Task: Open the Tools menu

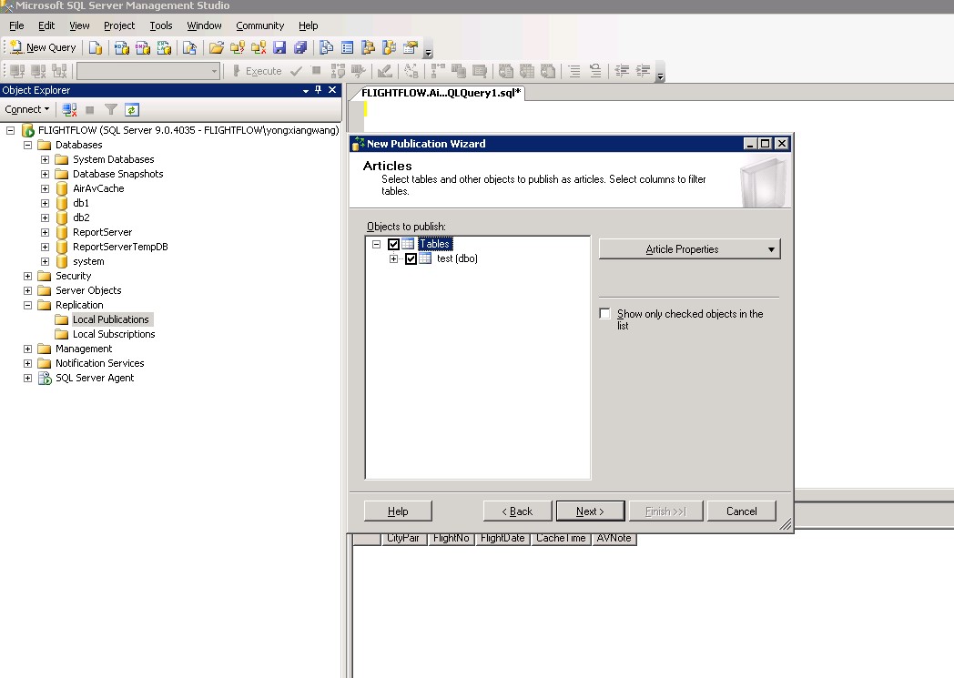Action: [x=161, y=25]
